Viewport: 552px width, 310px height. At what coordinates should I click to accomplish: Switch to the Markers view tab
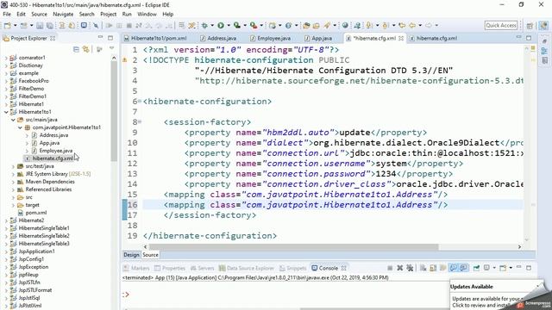pos(136,268)
